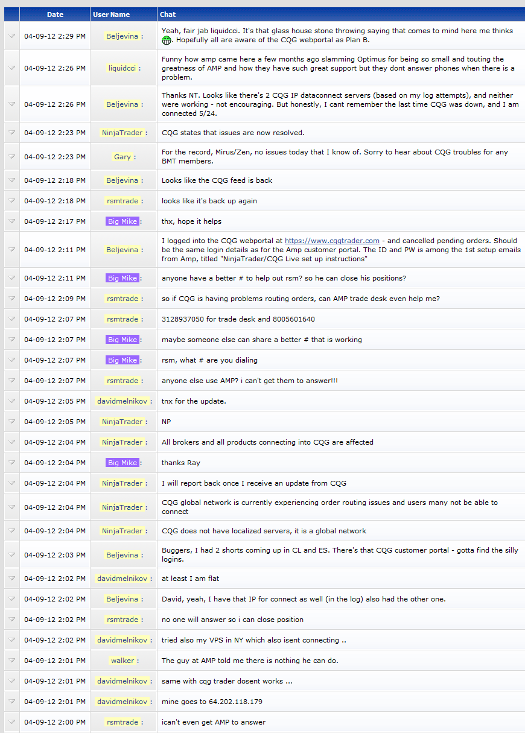Click the arrow icon beside "anyone else use AMP?" message
This screenshot has height=733, width=525.
click(x=11, y=381)
